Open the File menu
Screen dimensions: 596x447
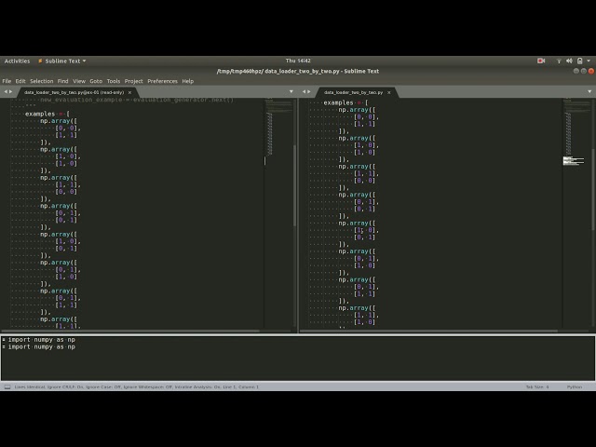pos(7,81)
